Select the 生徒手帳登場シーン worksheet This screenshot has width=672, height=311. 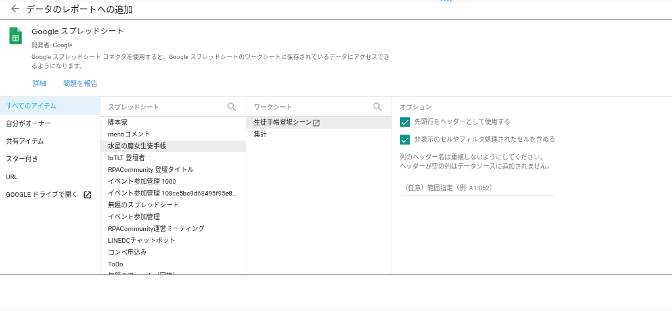point(319,122)
